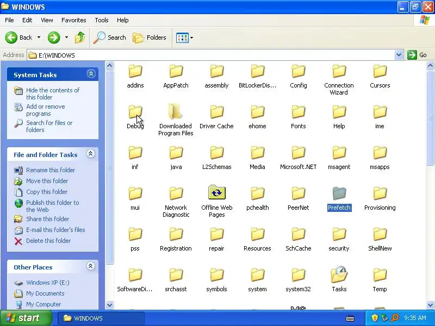435x326 pixels.
Task: Click Delete this folder
Action: pyautogui.click(x=48, y=240)
